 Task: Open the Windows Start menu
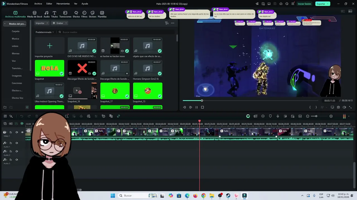coord(113,196)
